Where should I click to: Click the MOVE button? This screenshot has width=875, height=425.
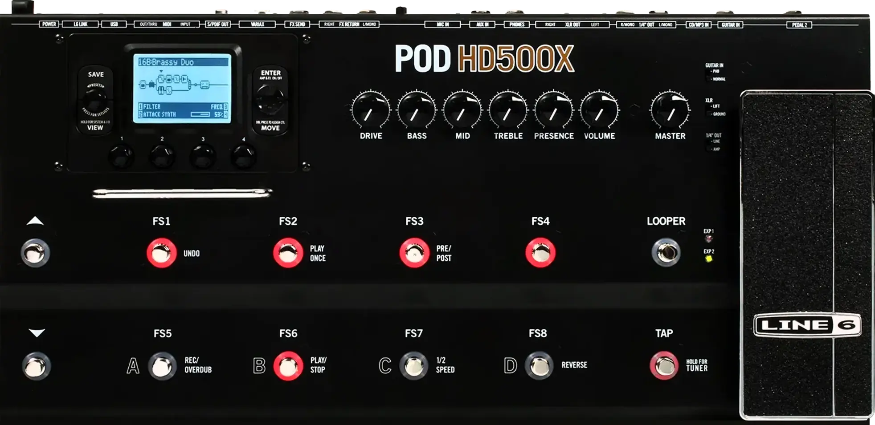click(270, 128)
